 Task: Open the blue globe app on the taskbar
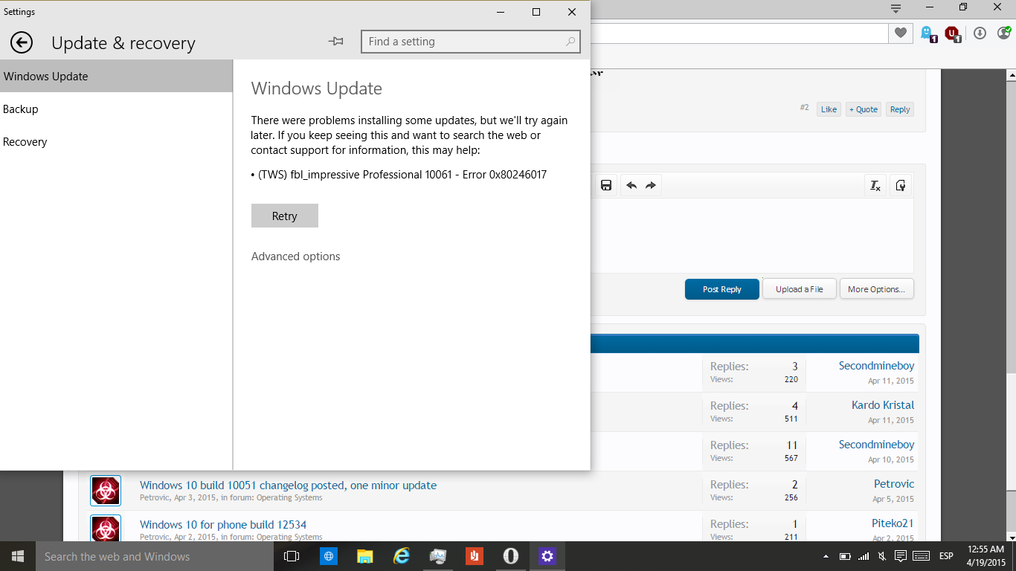[329, 556]
